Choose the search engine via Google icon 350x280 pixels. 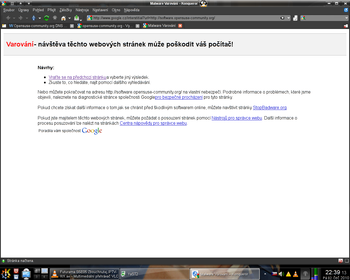click(x=303, y=18)
